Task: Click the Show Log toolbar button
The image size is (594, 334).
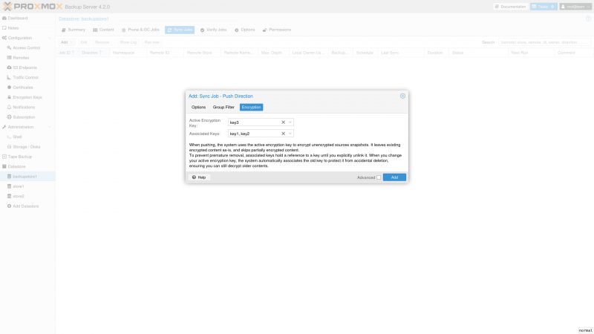Action: [x=128, y=42]
